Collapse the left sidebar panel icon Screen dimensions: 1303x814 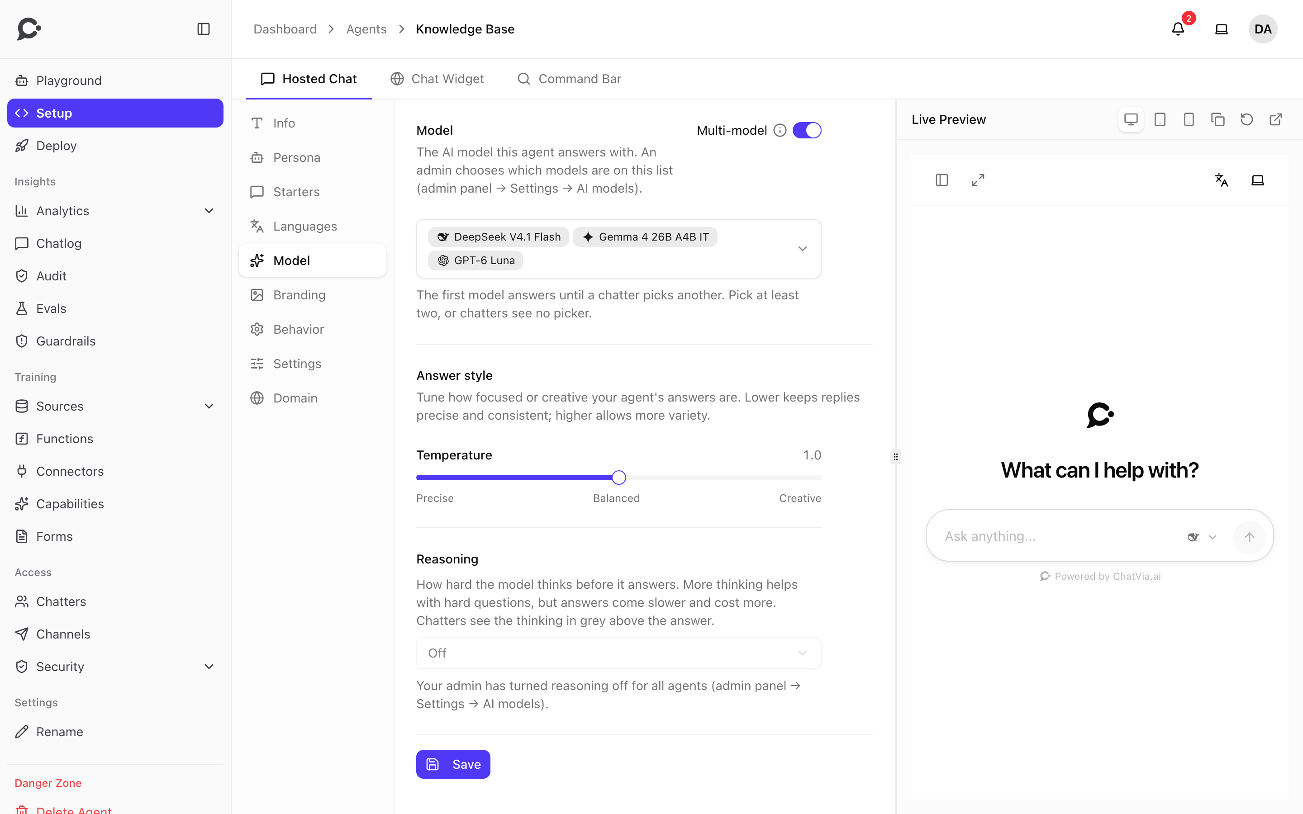point(204,29)
